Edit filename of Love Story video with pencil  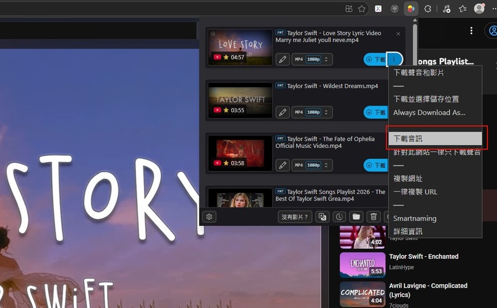tap(282, 59)
